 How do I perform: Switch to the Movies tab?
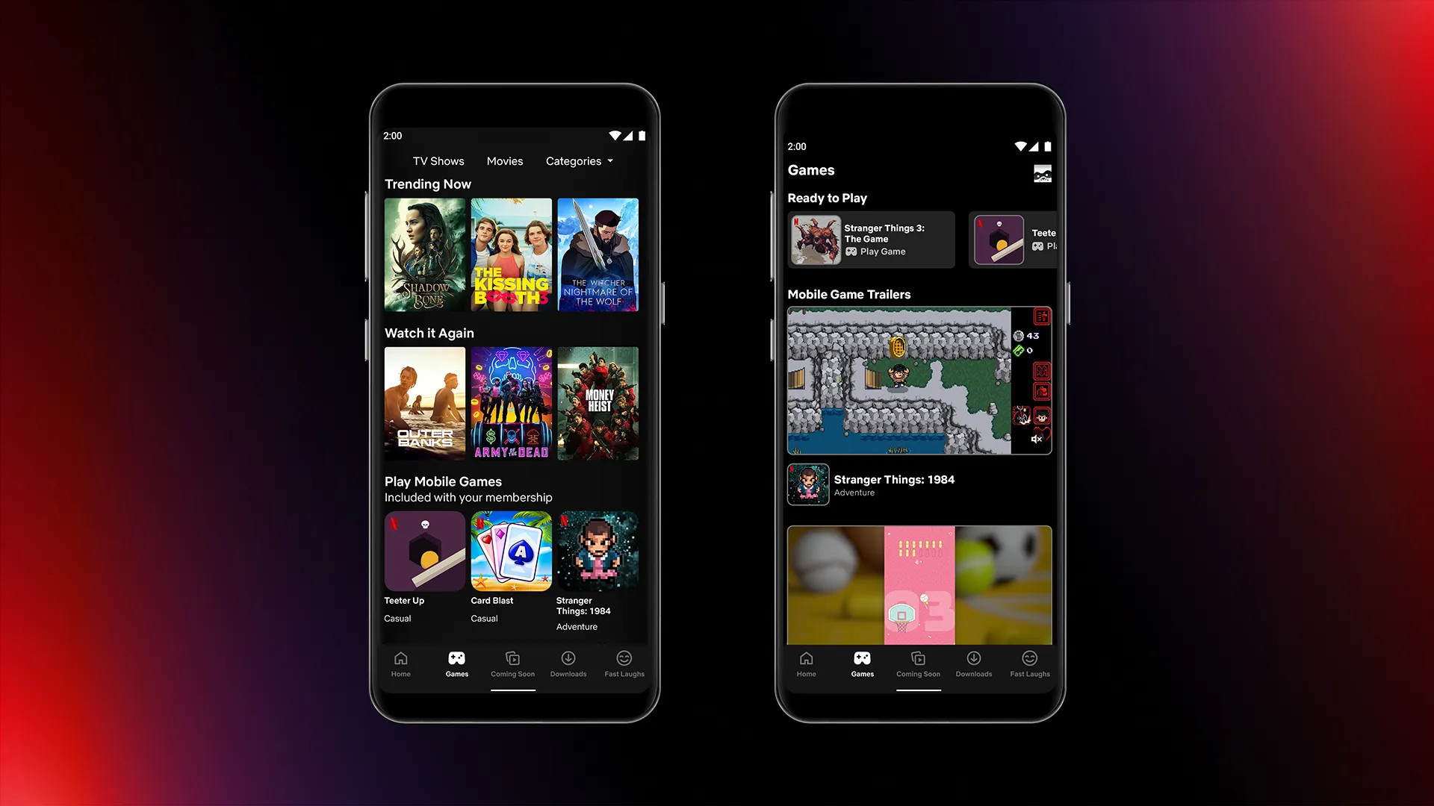point(504,160)
